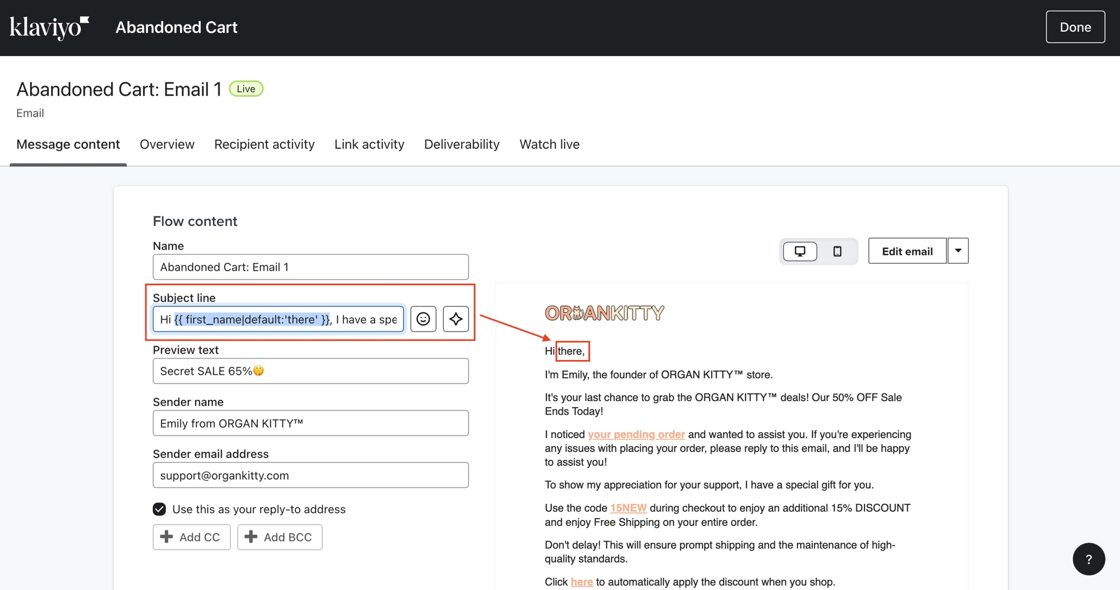1120x590 pixels.
Task: Open the emoji picker for the subject line
Action: 422,319
